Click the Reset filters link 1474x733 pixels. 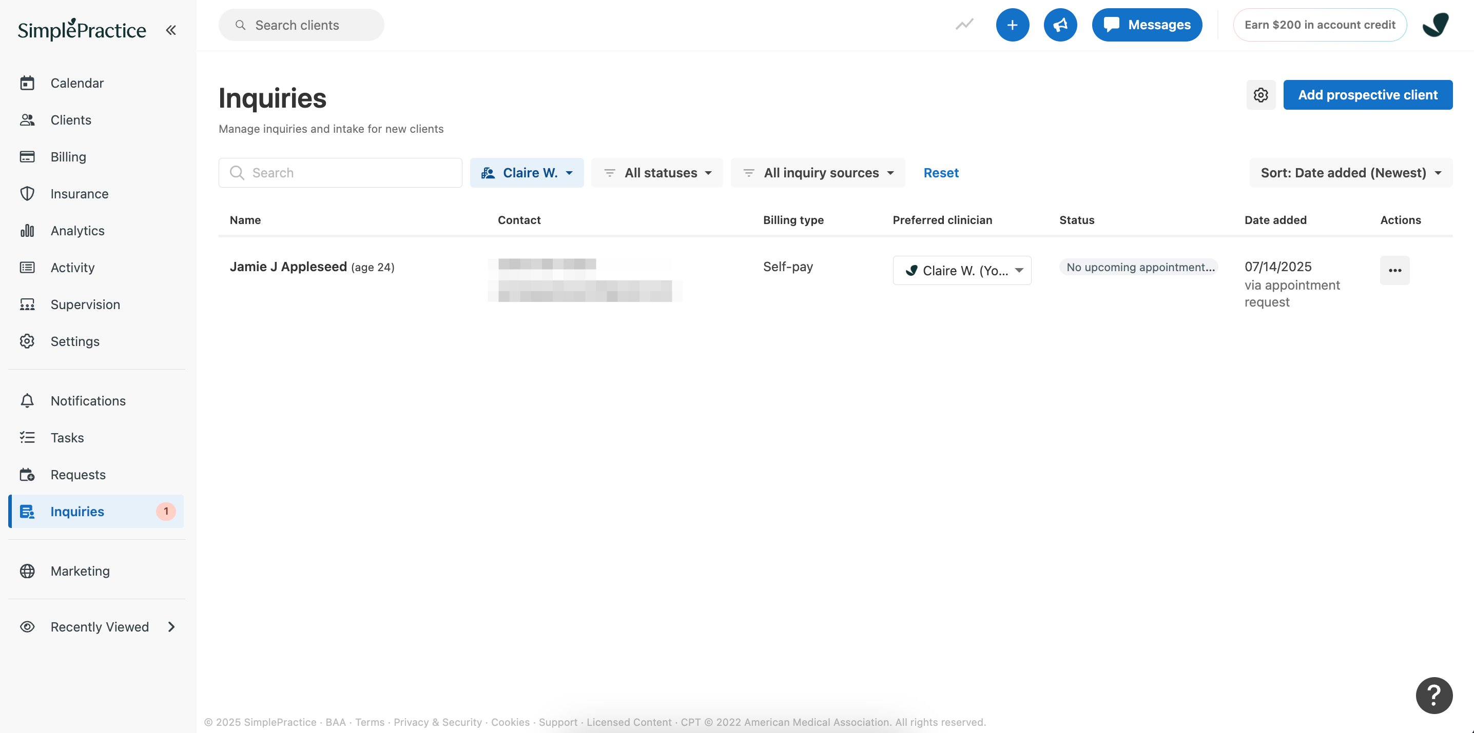941,173
